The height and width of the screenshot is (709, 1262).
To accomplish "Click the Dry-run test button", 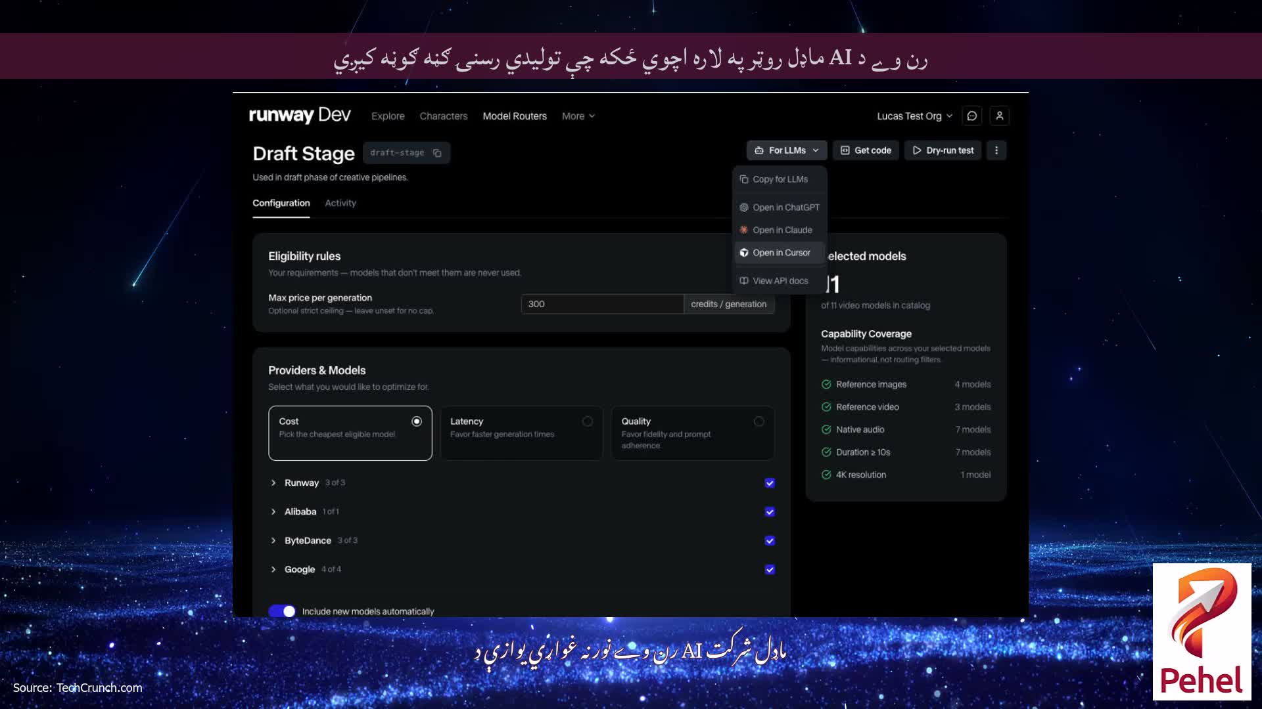I will pos(943,150).
